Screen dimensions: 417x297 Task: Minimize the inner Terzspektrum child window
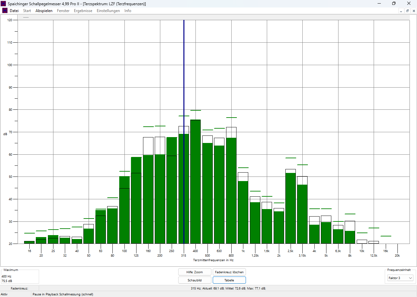[x=401, y=11]
